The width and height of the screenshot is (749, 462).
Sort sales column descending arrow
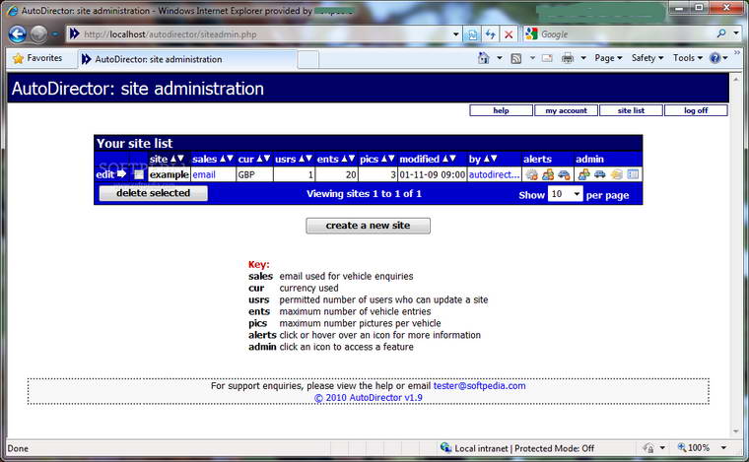(x=230, y=159)
